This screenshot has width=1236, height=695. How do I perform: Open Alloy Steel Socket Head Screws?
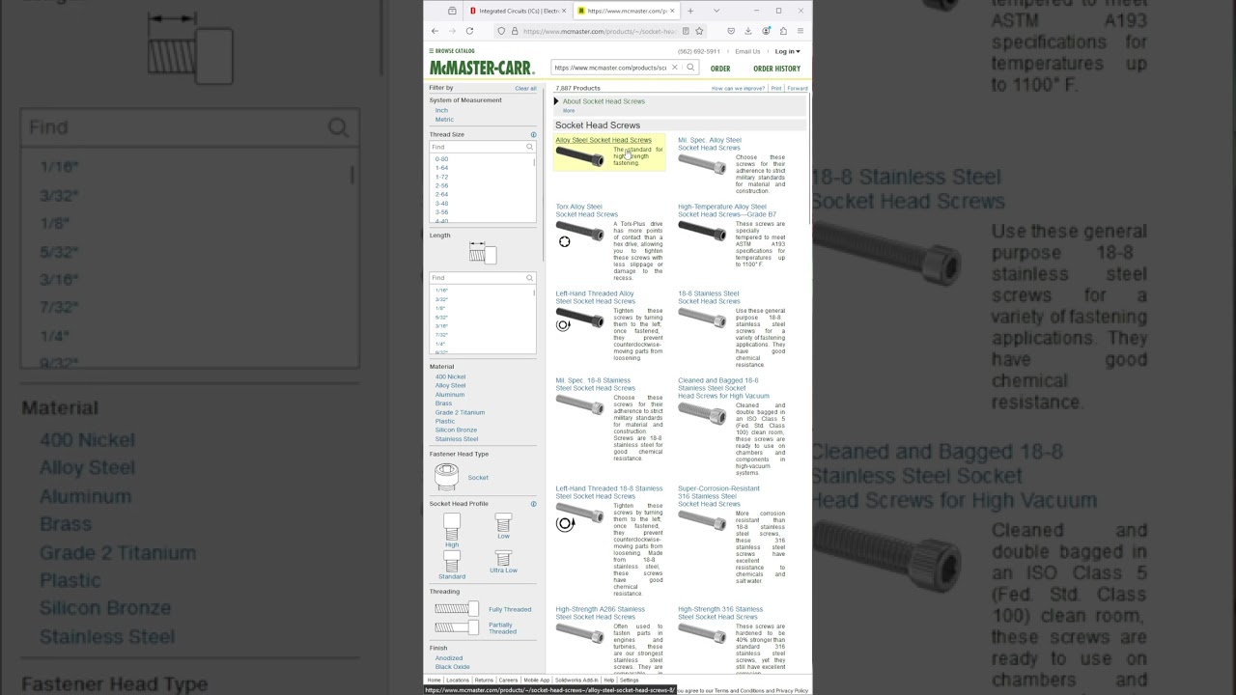[x=604, y=140]
